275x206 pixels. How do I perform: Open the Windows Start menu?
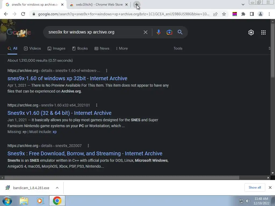click(7, 201)
